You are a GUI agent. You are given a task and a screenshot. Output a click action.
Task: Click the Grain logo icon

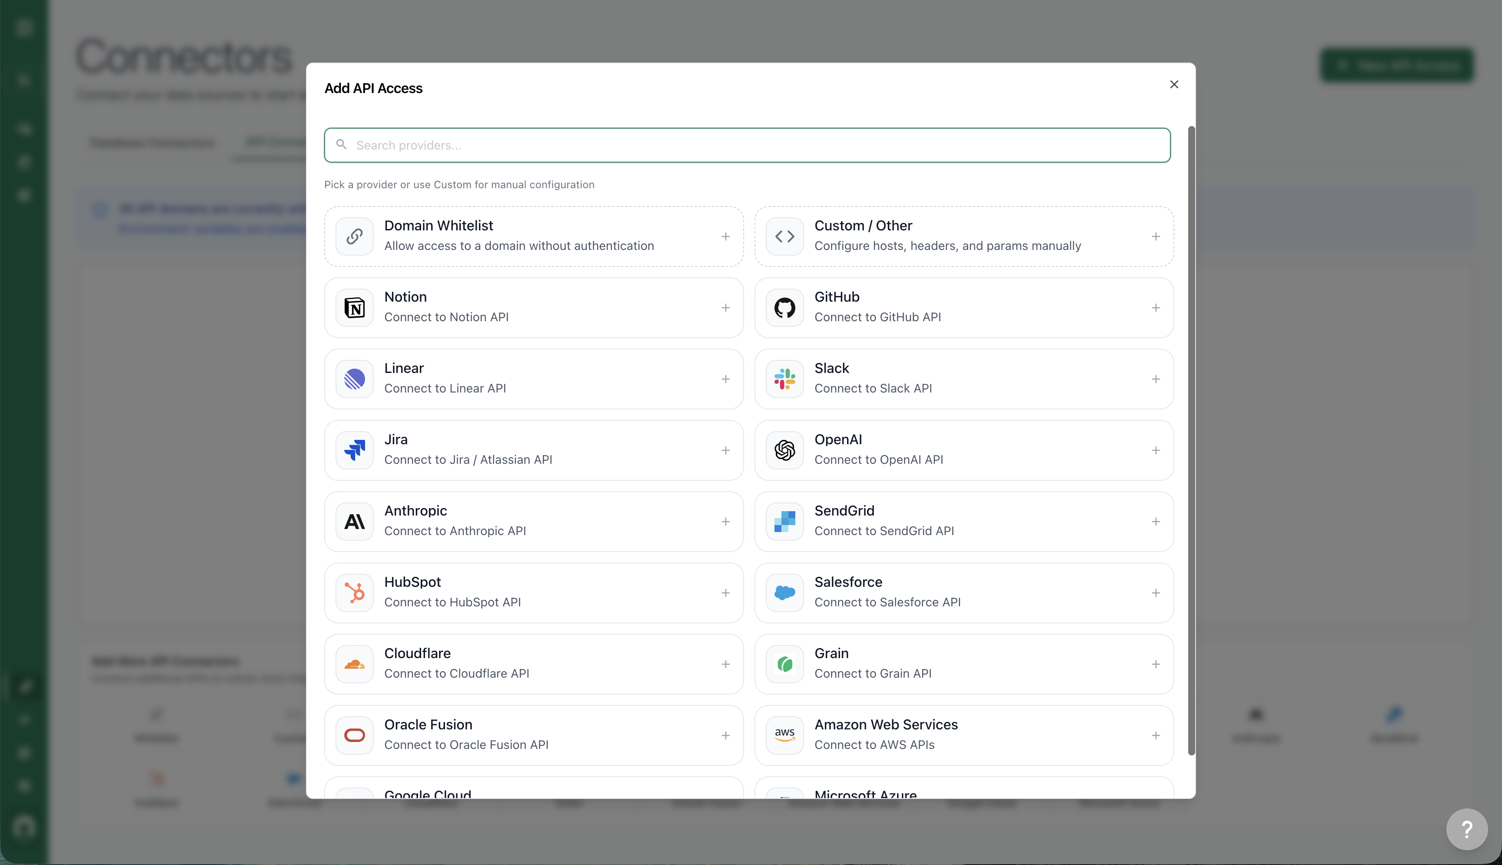click(784, 664)
